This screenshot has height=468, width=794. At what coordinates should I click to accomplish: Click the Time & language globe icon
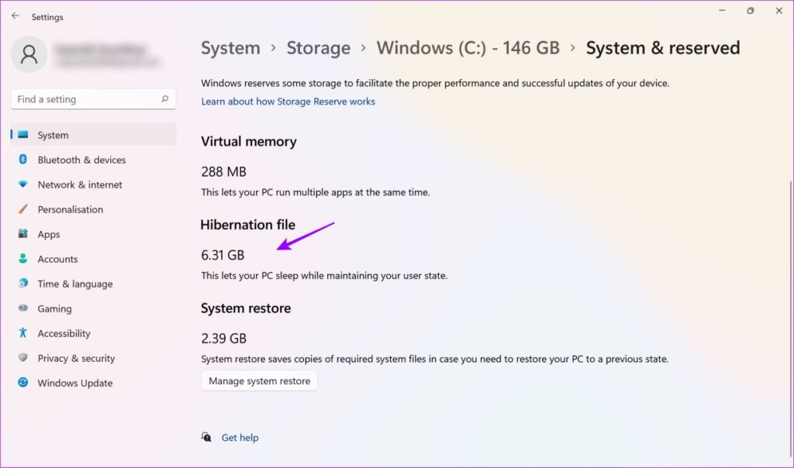23,284
